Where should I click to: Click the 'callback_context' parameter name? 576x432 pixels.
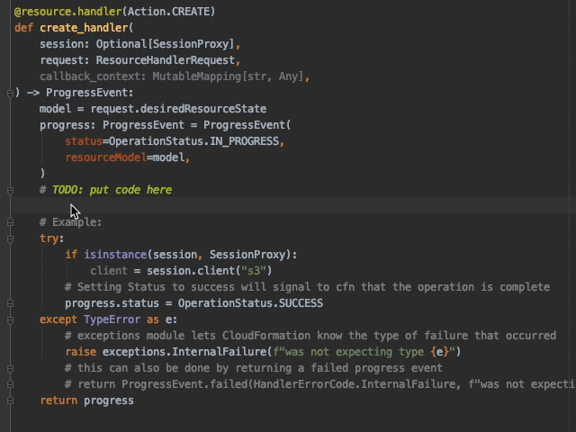click(90, 76)
